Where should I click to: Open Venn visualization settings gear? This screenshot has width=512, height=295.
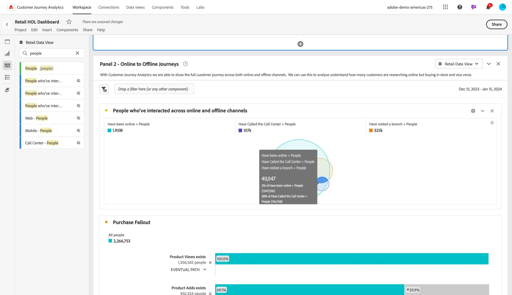point(473,111)
